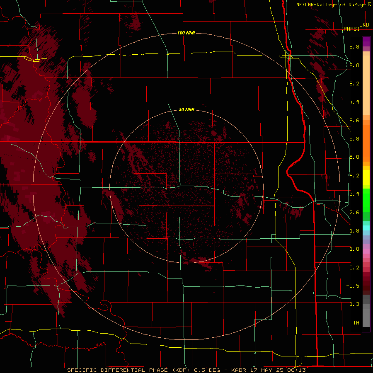The height and width of the screenshot is (373, 373).
Task: Click the gray segment of color scale
Action: pyautogui.click(x=366, y=311)
